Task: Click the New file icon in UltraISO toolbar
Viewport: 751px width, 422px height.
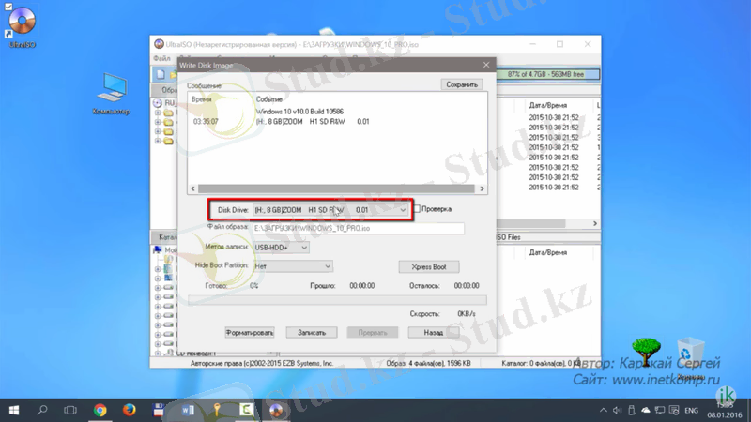Action: (161, 74)
